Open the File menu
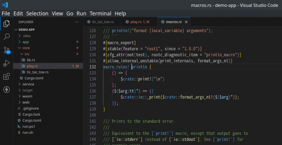Viewport: 282px width, 145px height. click(6, 14)
